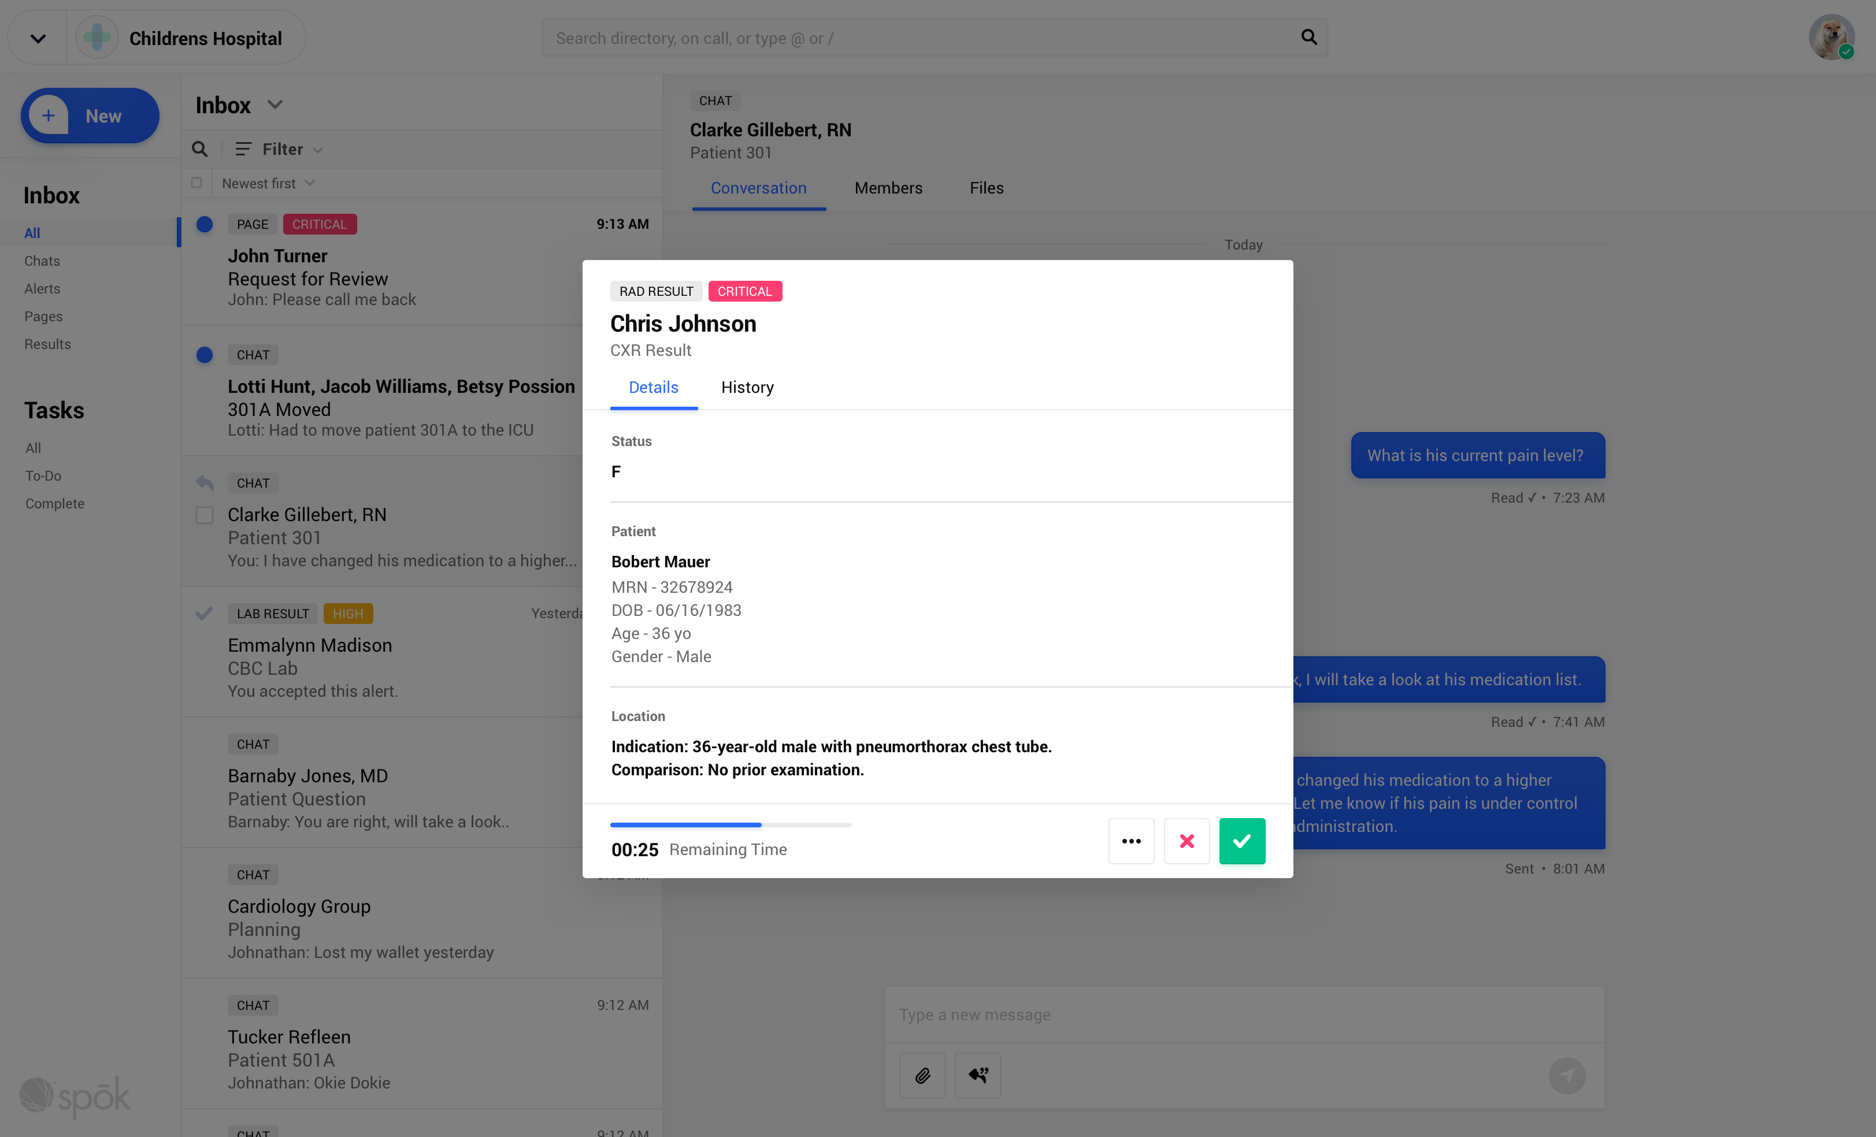Screen dimensions: 1876x1137
Task: Click the New button label
Action: pyautogui.click(x=103, y=116)
